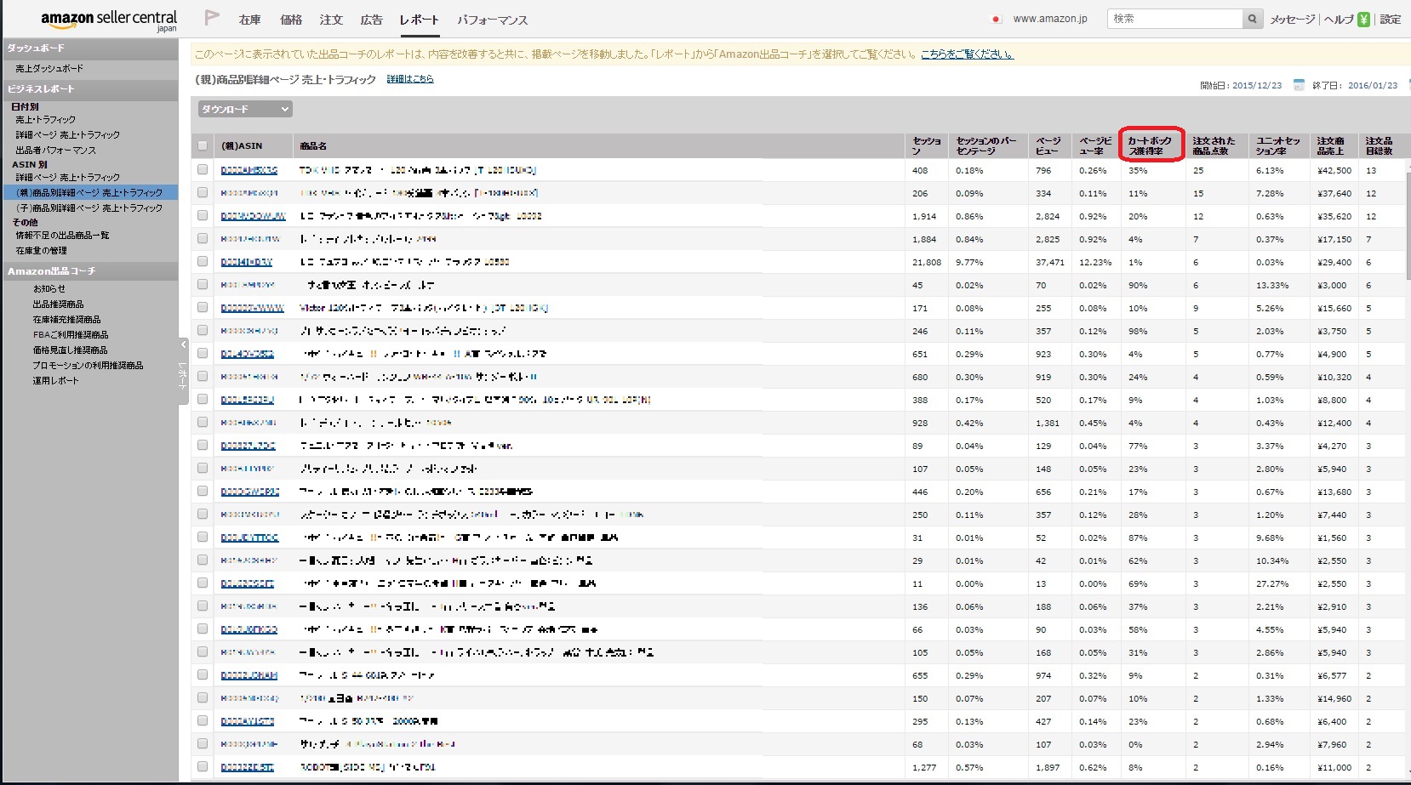The height and width of the screenshot is (785, 1411).
Task: Open メッセージ in the top right
Action: click(1293, 20)
